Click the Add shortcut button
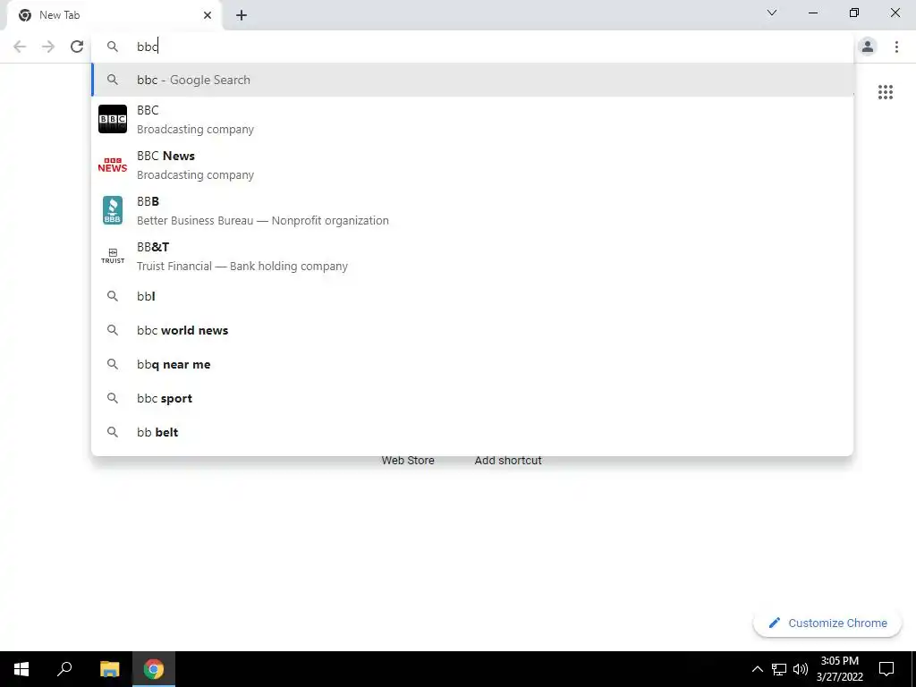Image resolution: width=916 pixels, height=687 pixels. click(508, 461)
